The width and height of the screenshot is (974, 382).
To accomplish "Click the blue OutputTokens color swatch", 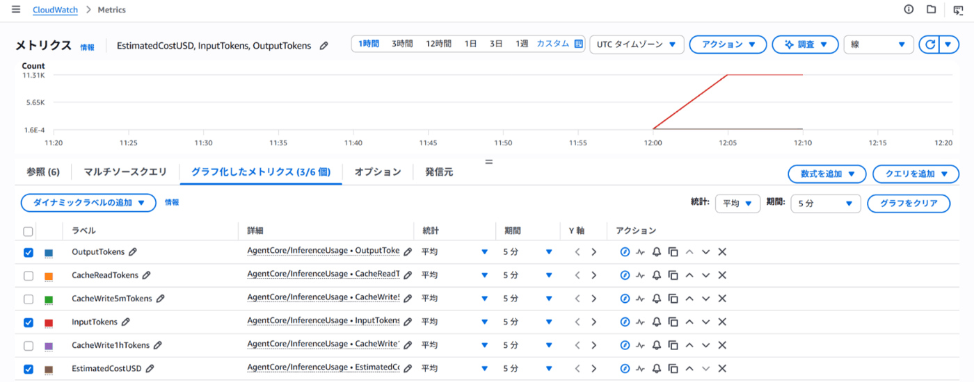I will (x=49, y=253).
